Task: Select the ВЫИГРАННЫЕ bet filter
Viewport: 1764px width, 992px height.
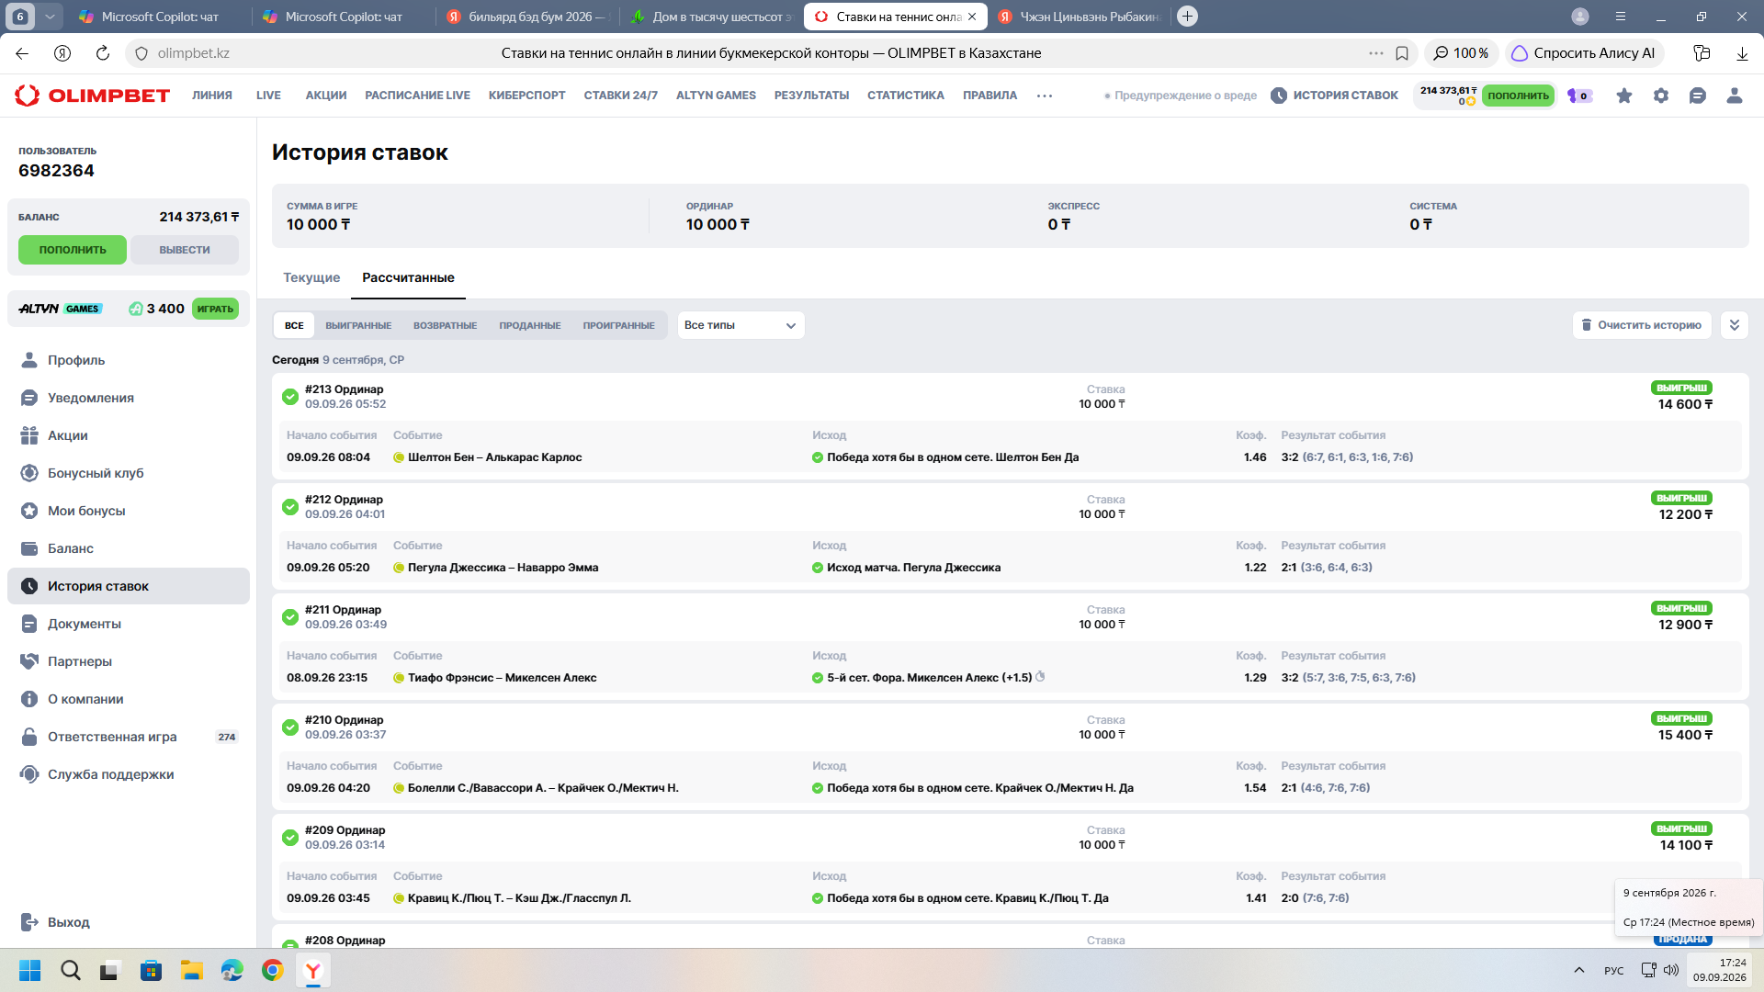Action: pos(358,325)
